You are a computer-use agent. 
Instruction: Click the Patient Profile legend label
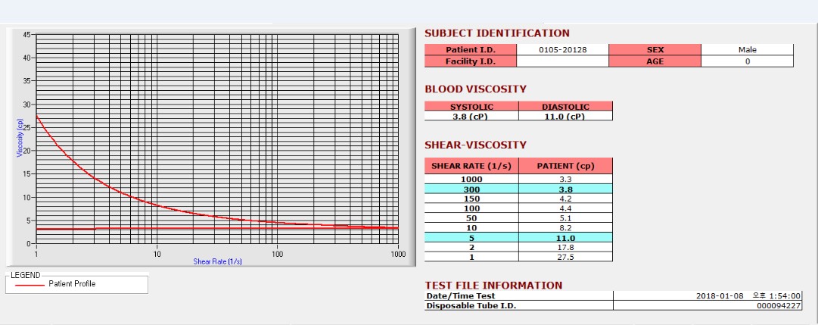[72, 284]
